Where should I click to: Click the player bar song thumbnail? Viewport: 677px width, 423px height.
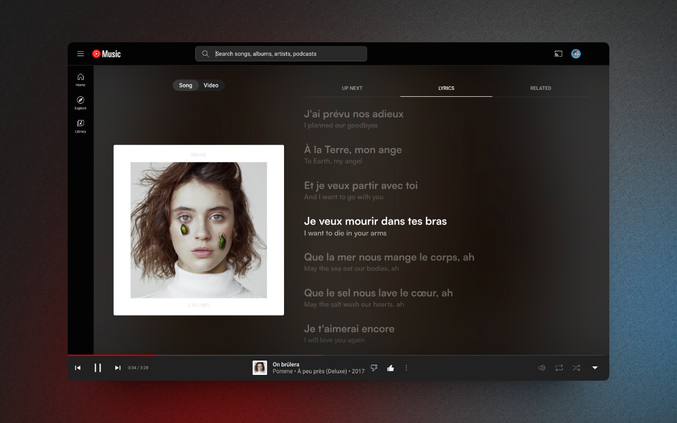click(260, 368)
